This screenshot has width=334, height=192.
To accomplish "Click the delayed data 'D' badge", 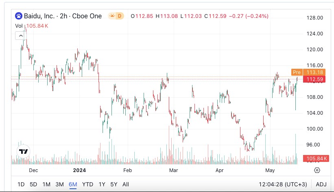I will 120,16.
